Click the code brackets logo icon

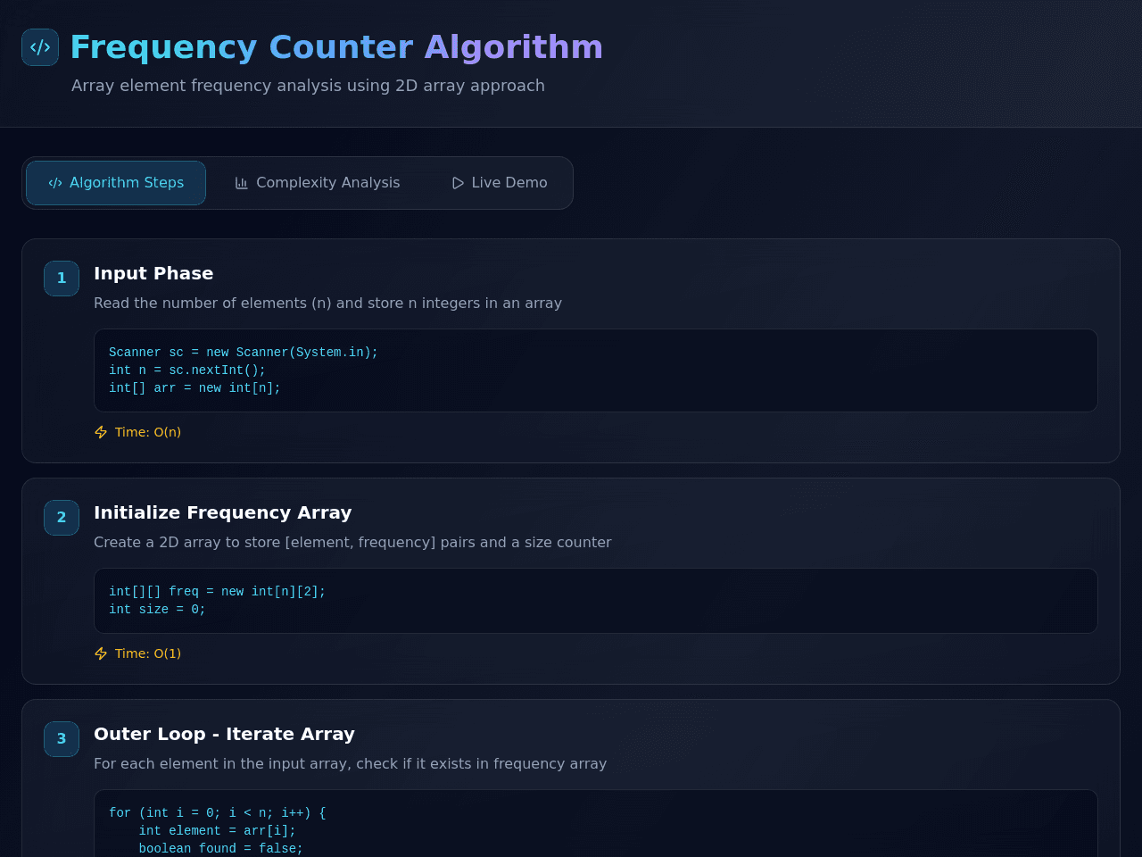(40, 47)
